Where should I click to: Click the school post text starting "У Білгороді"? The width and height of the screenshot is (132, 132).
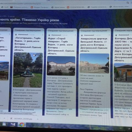(123, 101)
